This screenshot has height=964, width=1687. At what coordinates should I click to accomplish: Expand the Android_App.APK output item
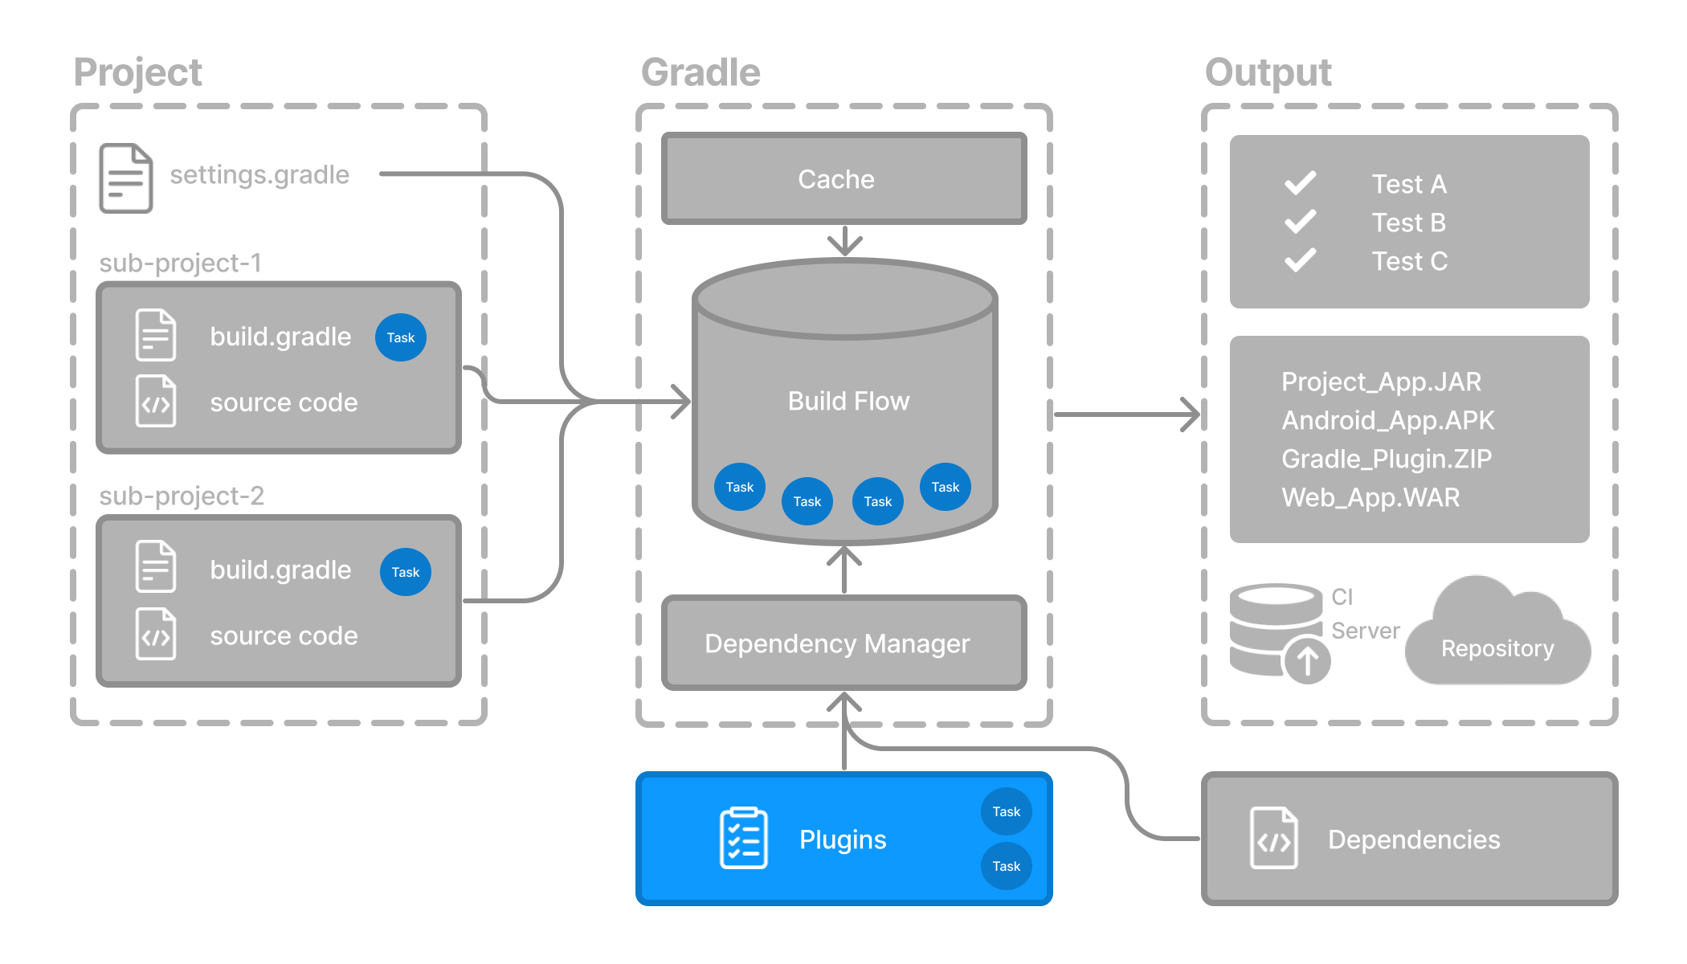pos(1380,421)
